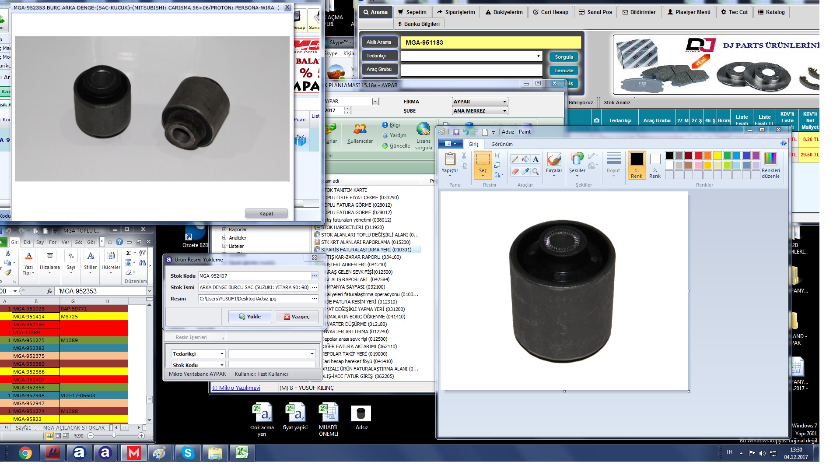
Task: Switch Excel to Page Break Preview
Action: (66, 436)
